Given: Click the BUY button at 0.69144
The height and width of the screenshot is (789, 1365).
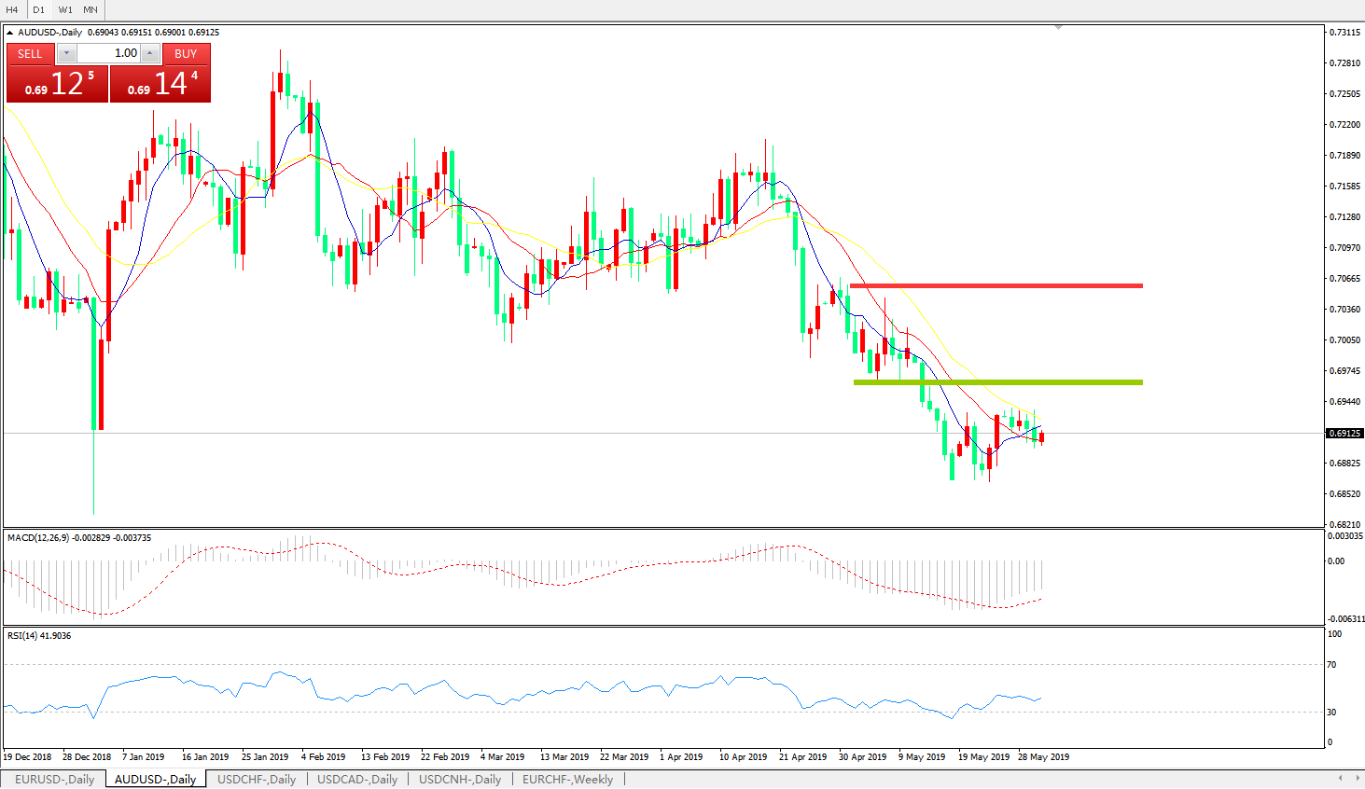Looking at the screenshot, I should [x=160, y=83].
